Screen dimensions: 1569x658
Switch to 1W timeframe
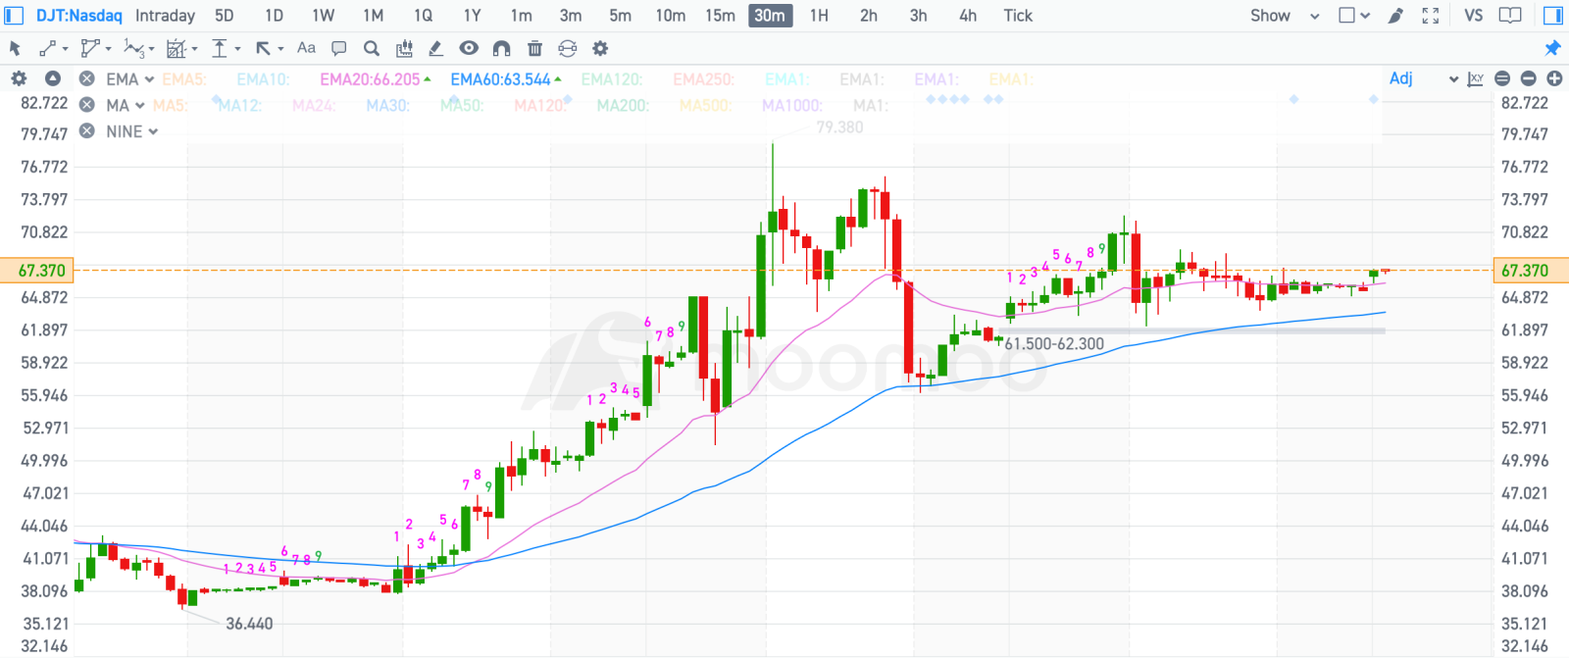tap(323, 16)
